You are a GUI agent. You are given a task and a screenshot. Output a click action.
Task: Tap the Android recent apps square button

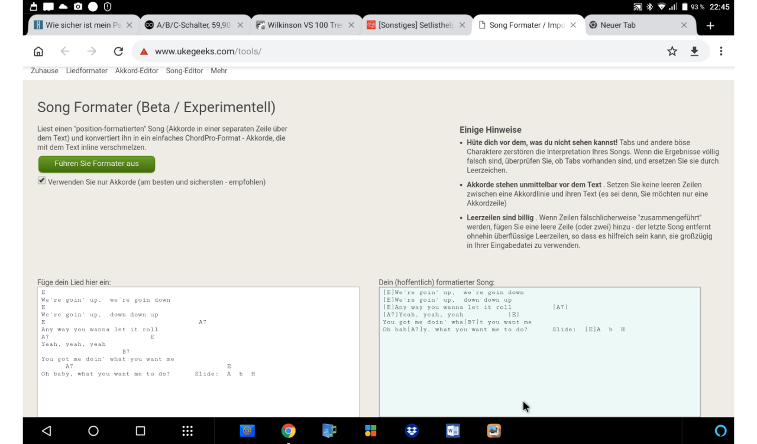point(140,431)
